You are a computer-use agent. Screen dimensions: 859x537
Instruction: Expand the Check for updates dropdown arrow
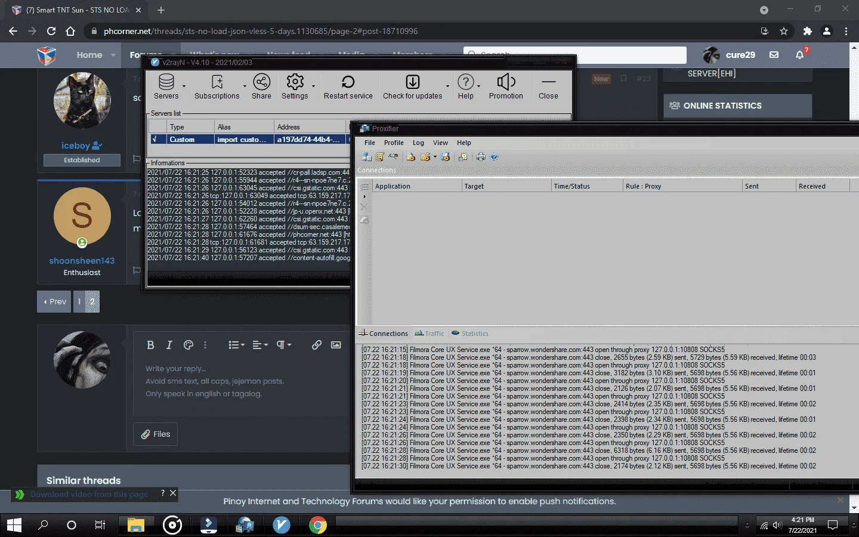447,87
